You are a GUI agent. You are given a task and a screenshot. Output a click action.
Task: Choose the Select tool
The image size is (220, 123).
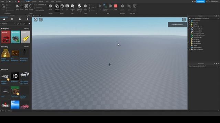(x=18, y=7)
